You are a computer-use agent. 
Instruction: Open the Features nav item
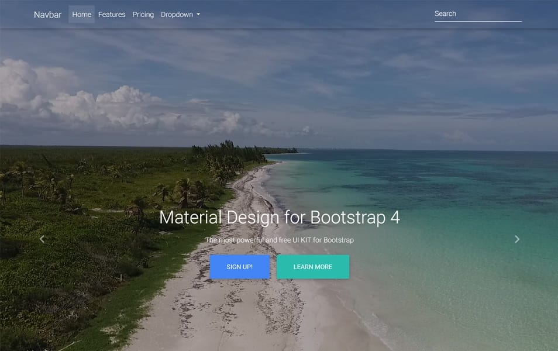click(112, 14)
